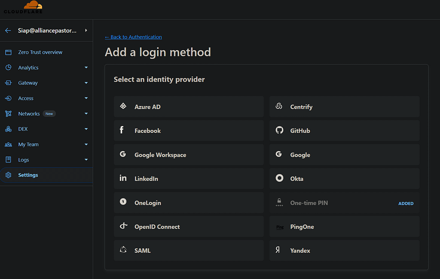440x279 pixels.
Task: Expand the Access menu chevron
Action: click(86, 98)
